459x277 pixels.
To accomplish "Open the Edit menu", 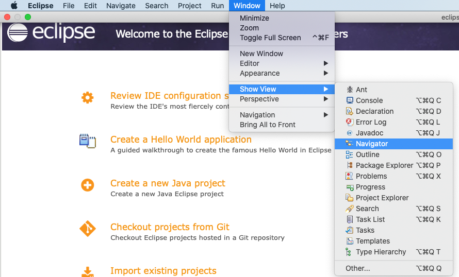I will (90, 6).
